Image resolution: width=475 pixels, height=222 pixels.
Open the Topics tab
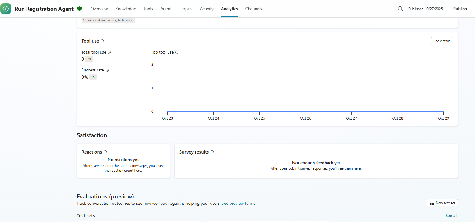click(186, 9)
